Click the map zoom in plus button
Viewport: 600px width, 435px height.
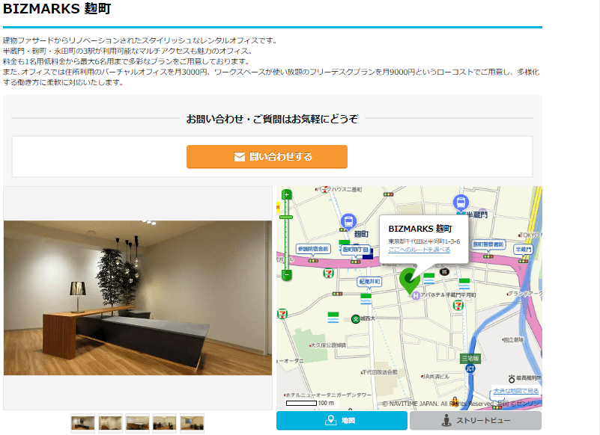tap(286, 195)
